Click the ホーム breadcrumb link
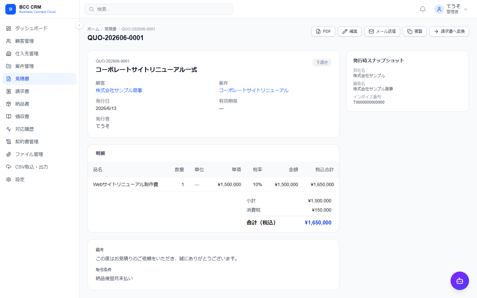477x298 pixels. click(93, 29)
